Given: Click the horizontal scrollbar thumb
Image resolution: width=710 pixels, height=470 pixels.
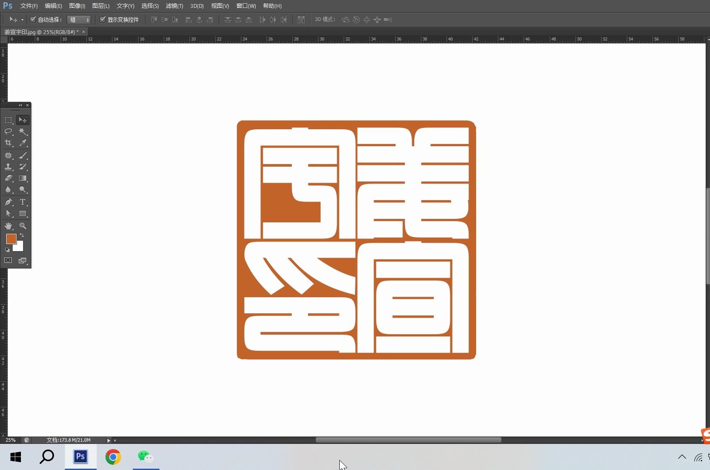Looking at the screenshot, I should tap(408, 440).
